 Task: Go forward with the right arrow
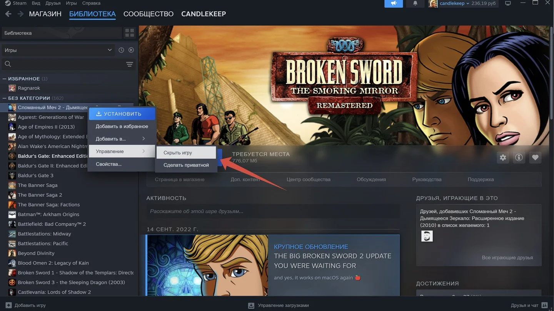click(20, 14)
